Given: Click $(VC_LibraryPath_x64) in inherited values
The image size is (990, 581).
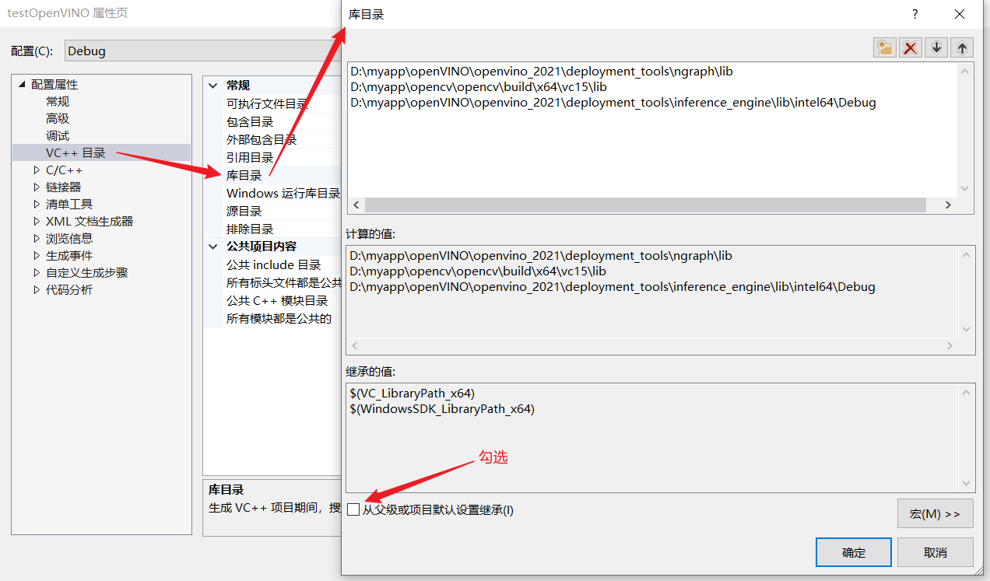Looking at the screenshot, I should [x=412, y=393].
